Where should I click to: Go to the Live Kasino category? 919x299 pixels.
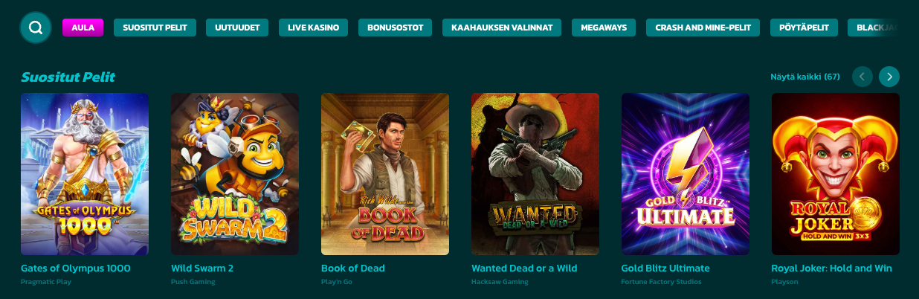tap(313, 28)
